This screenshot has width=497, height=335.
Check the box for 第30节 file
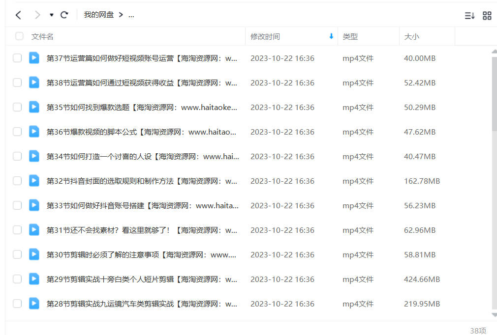pyautogui.click(x=17, y=254)
